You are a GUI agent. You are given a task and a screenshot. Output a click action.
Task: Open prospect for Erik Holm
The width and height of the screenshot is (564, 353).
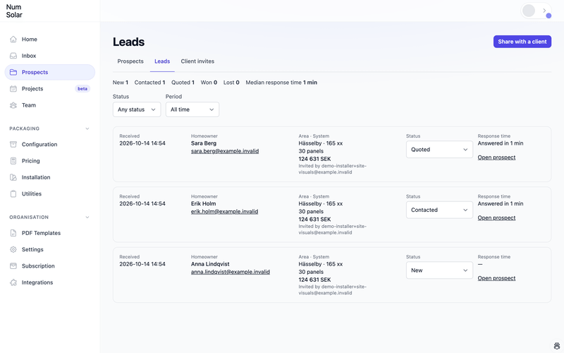496,218
